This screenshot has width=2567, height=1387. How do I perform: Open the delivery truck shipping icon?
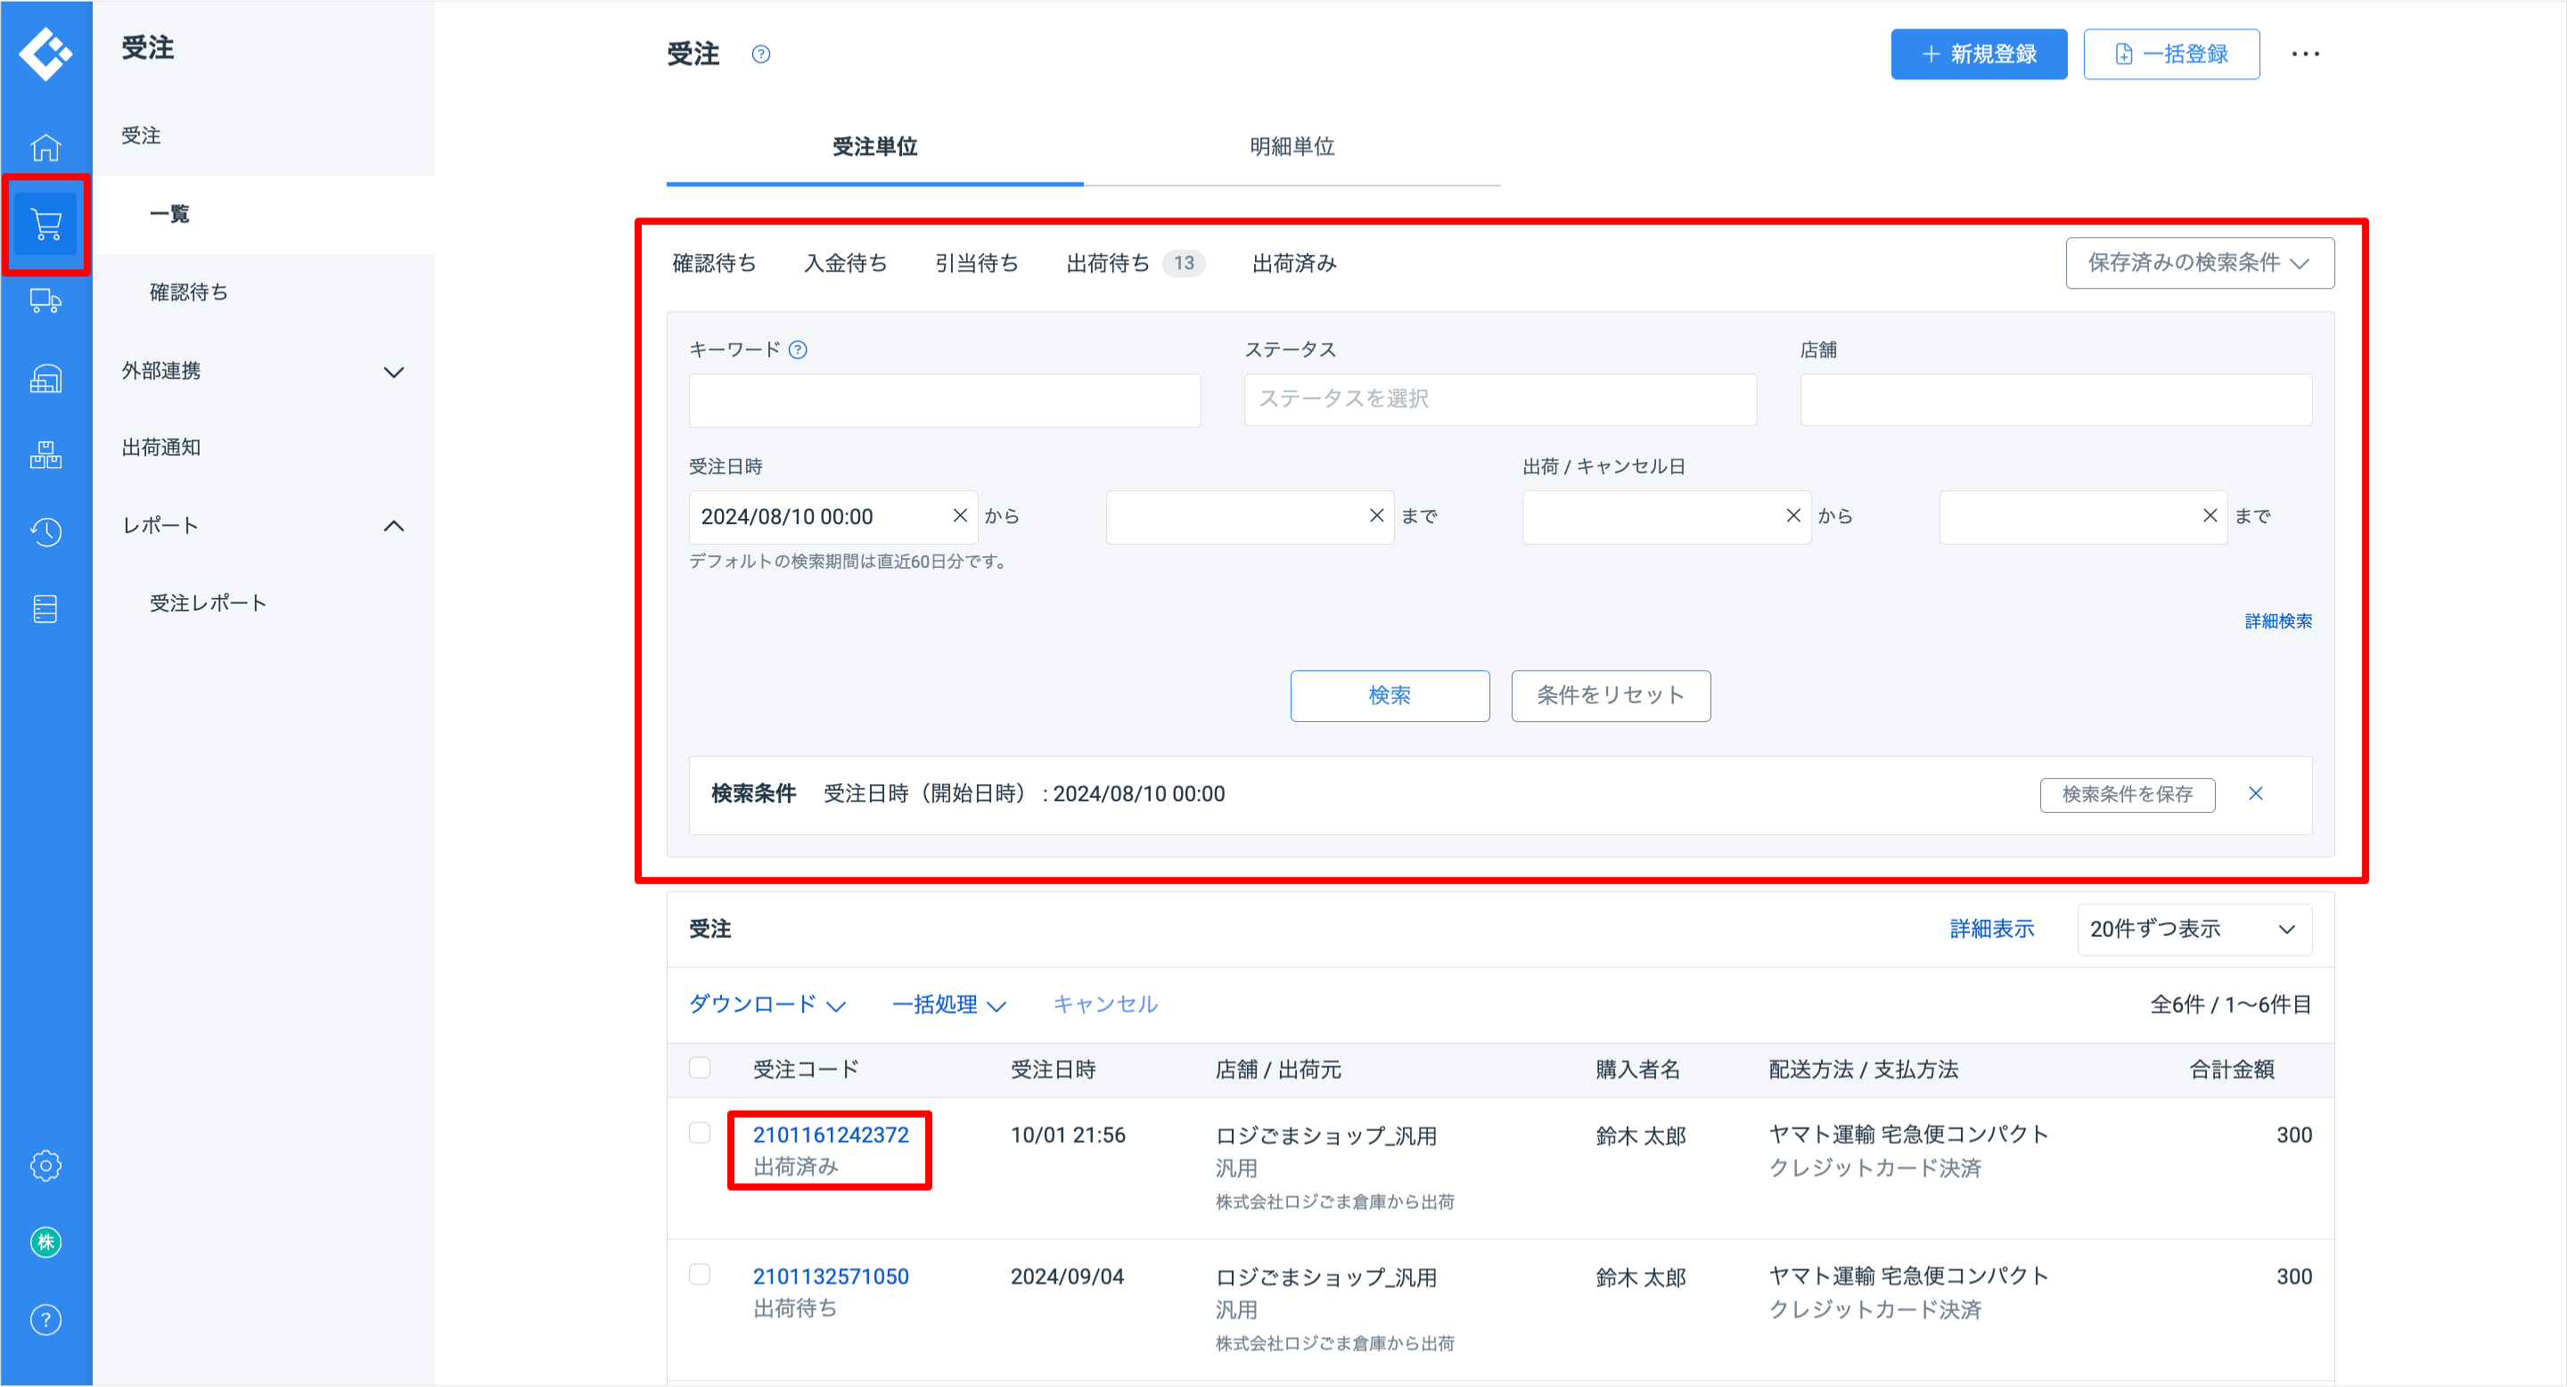tap(45, 301)
